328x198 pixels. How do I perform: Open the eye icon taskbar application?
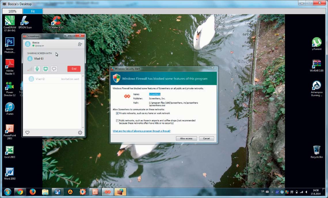pos(83,192)
